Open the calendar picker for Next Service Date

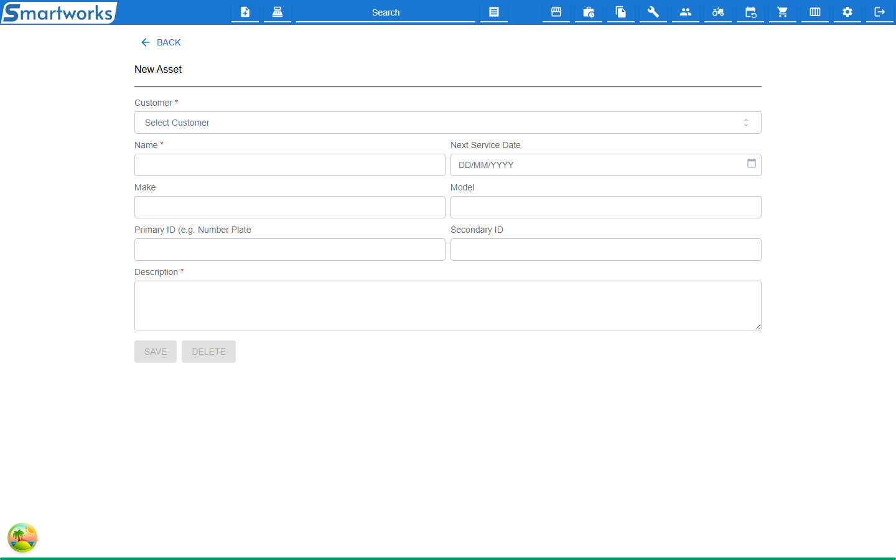coord(752,164)
